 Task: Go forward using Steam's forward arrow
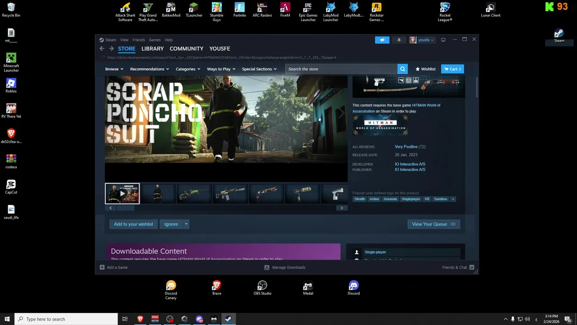[111, 49]
